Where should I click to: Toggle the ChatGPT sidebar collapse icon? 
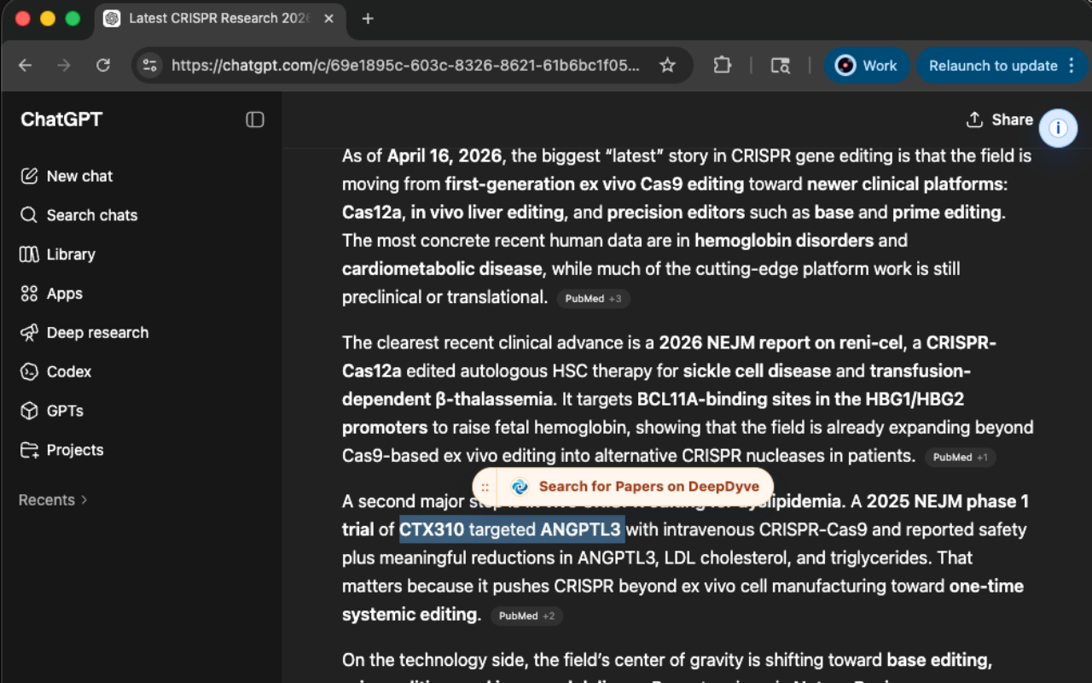point(255,120)
